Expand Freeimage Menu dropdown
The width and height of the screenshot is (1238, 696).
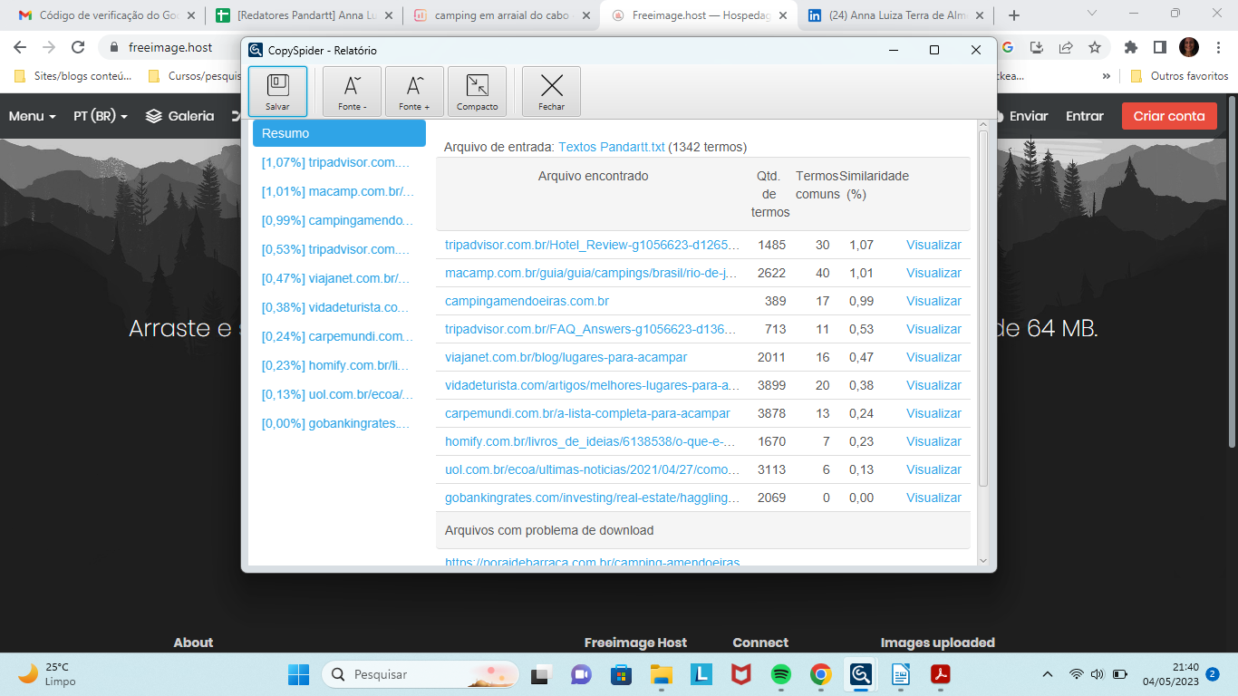click(x=33, y=116)
